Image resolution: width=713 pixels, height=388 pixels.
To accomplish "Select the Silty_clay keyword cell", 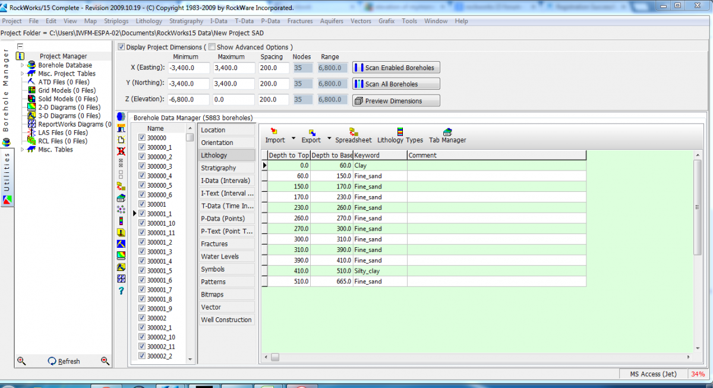I will [x=380, y=271].
